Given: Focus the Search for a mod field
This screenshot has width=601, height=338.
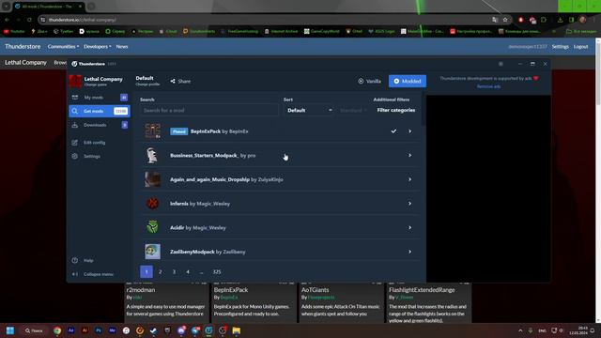Looking at the screenshot, I should click(x=208, y=111).
